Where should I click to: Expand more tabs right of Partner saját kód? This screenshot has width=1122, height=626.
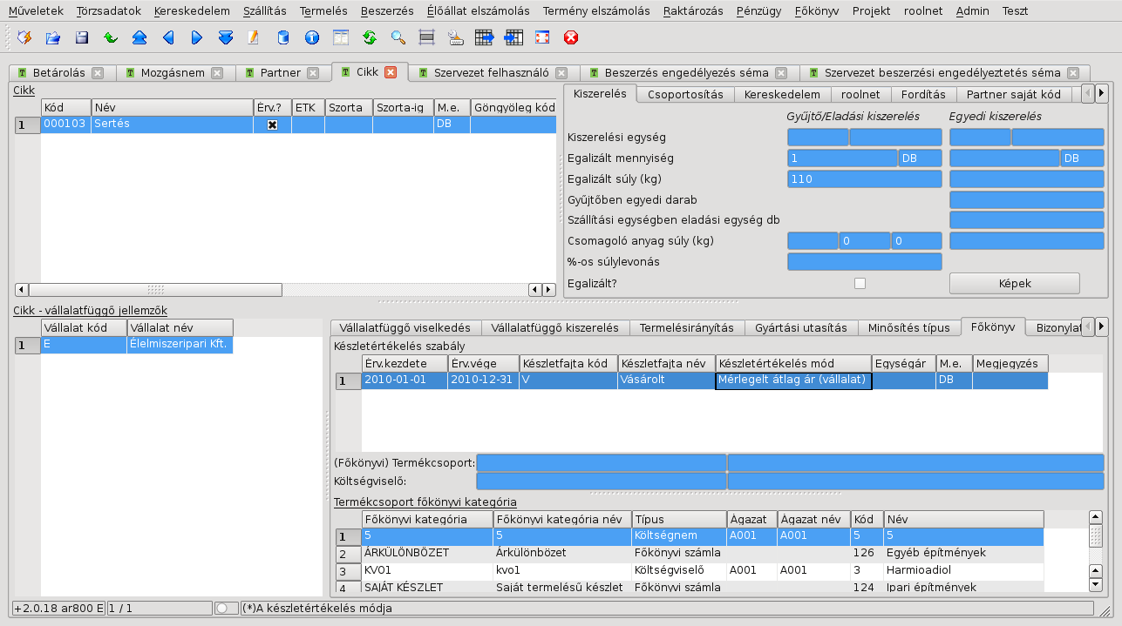click(1102, 93)
